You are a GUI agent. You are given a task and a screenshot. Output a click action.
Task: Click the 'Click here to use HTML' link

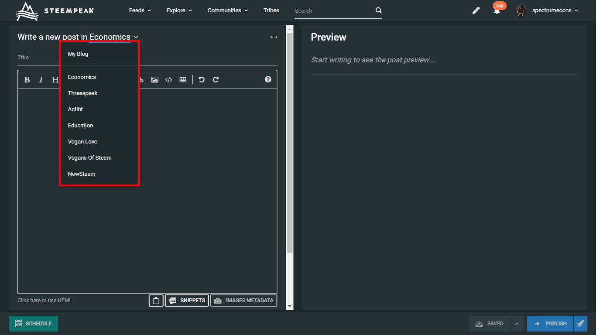[x=45, y=301]
